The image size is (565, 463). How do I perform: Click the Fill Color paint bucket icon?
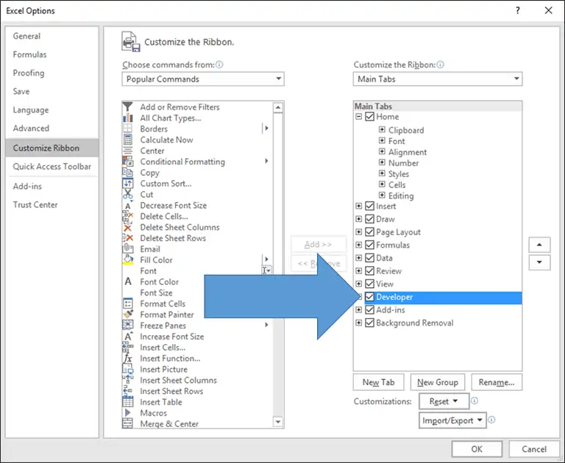coord(127,260)
